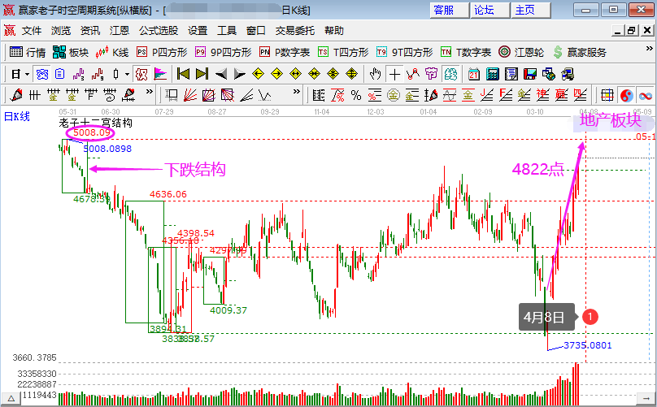Toggle the dark red 权 adjustment button
This screenshot has width=657, height=407.
coord(141,75)
